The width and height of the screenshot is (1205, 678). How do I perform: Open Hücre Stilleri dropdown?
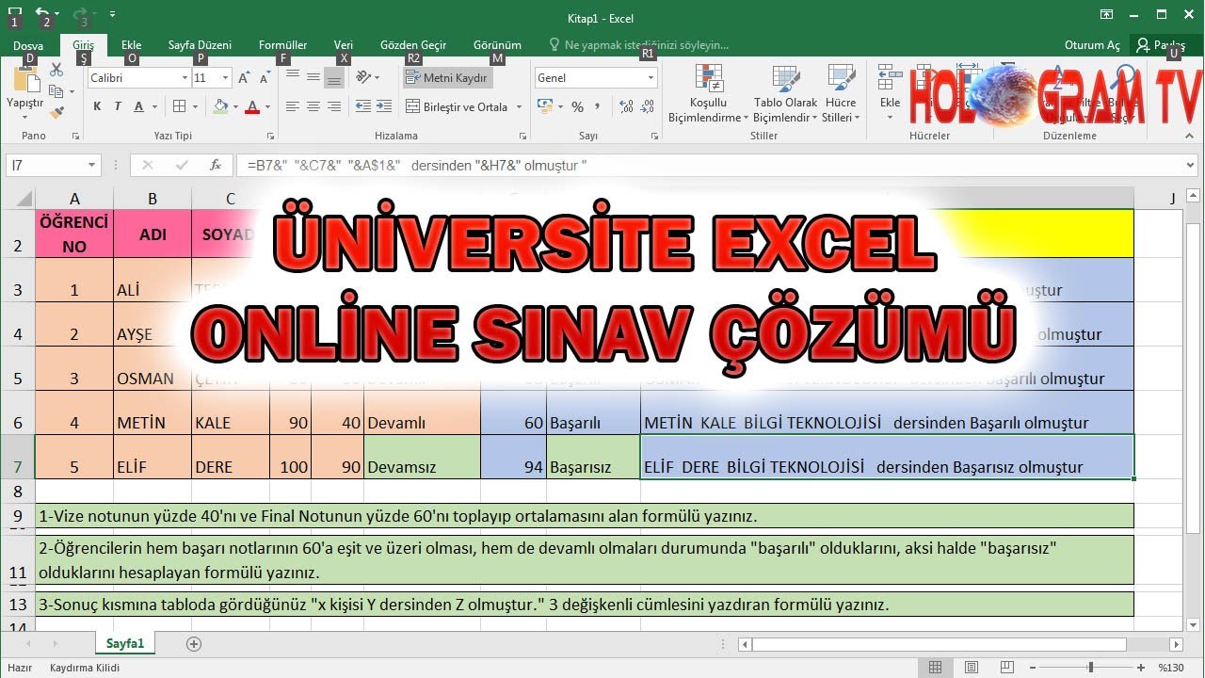coord(841,93)
